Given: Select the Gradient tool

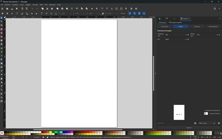Looking at the screenshot, I should coord(1,63).
